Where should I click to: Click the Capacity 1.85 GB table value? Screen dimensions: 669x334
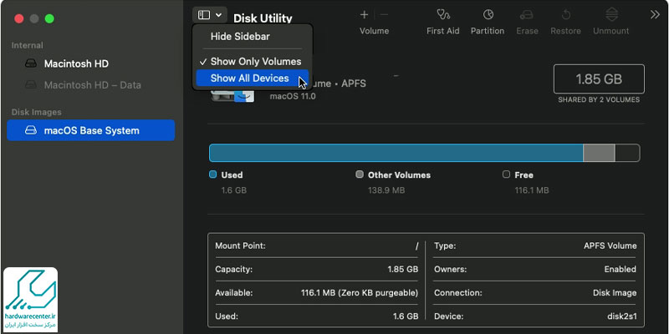pos(403,270)
